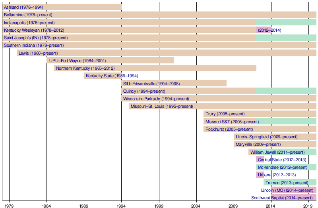Viewport: 318px width, 208px height.
Task: Click the green segment of the Quincy bar
Action: point(286,91)
